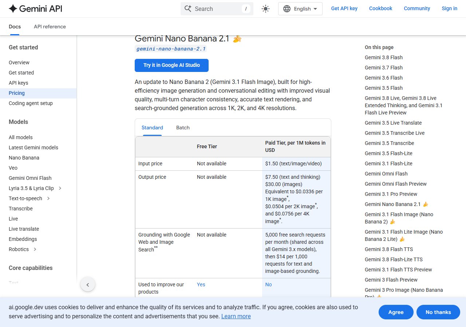Click the gemini-nano-banana-2.1 model code
The width and height of the screenshot is (466, 327).
[x=171, y=49]
